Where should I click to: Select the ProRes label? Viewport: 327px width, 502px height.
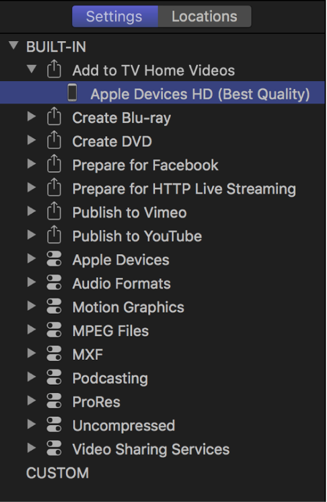(x=96, y=402)
